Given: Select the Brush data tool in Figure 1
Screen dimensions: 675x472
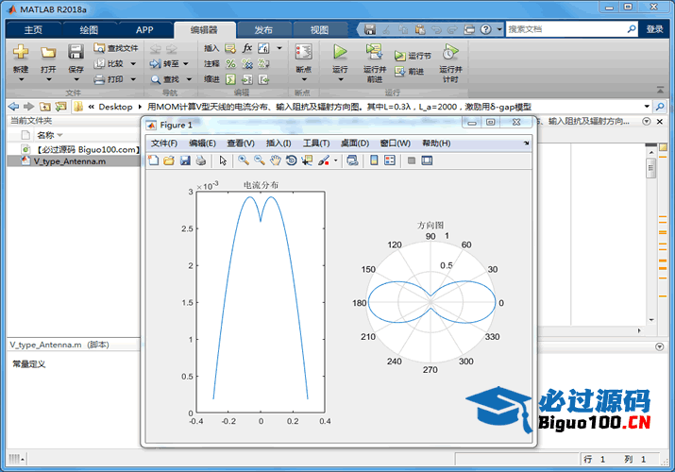Looking at the screenshot, I should [x=324, y=160].
